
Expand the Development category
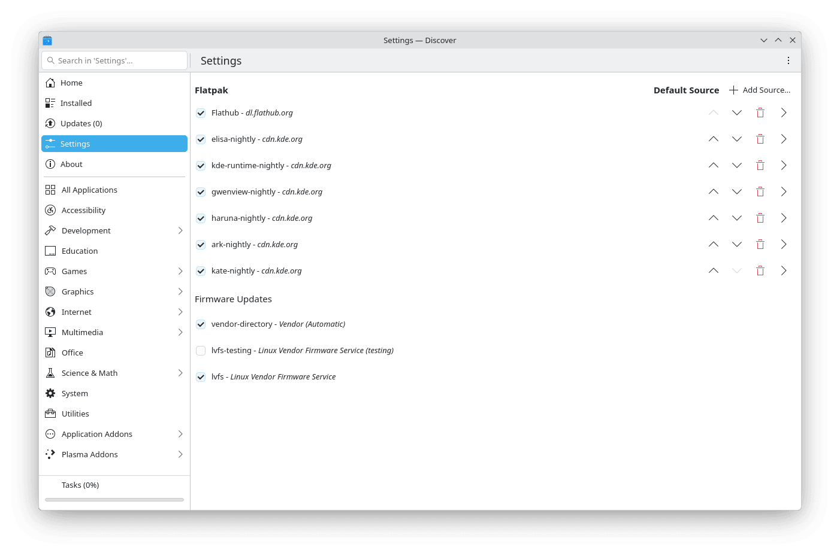pos(180,230)
